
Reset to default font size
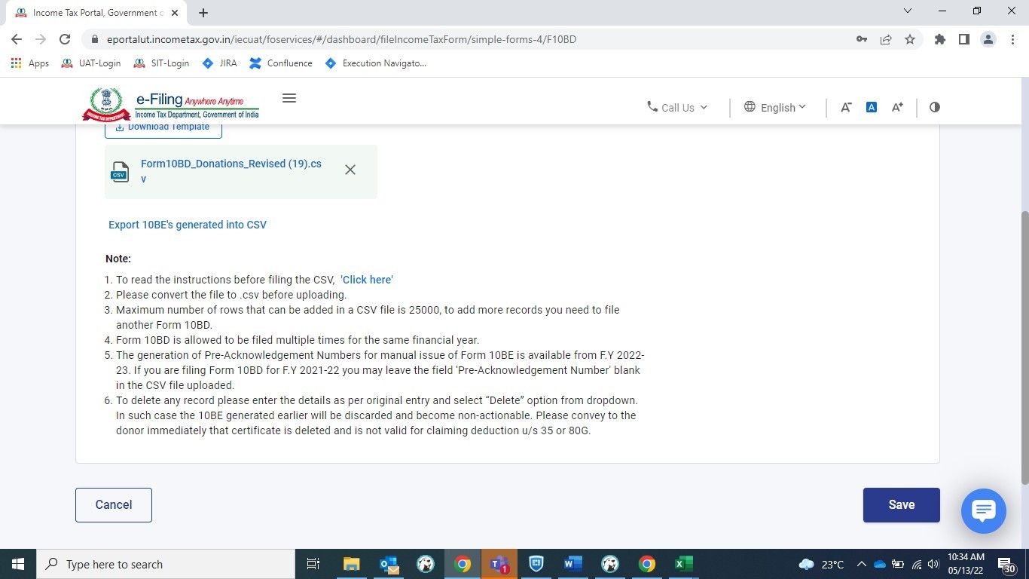coord(872,107)
